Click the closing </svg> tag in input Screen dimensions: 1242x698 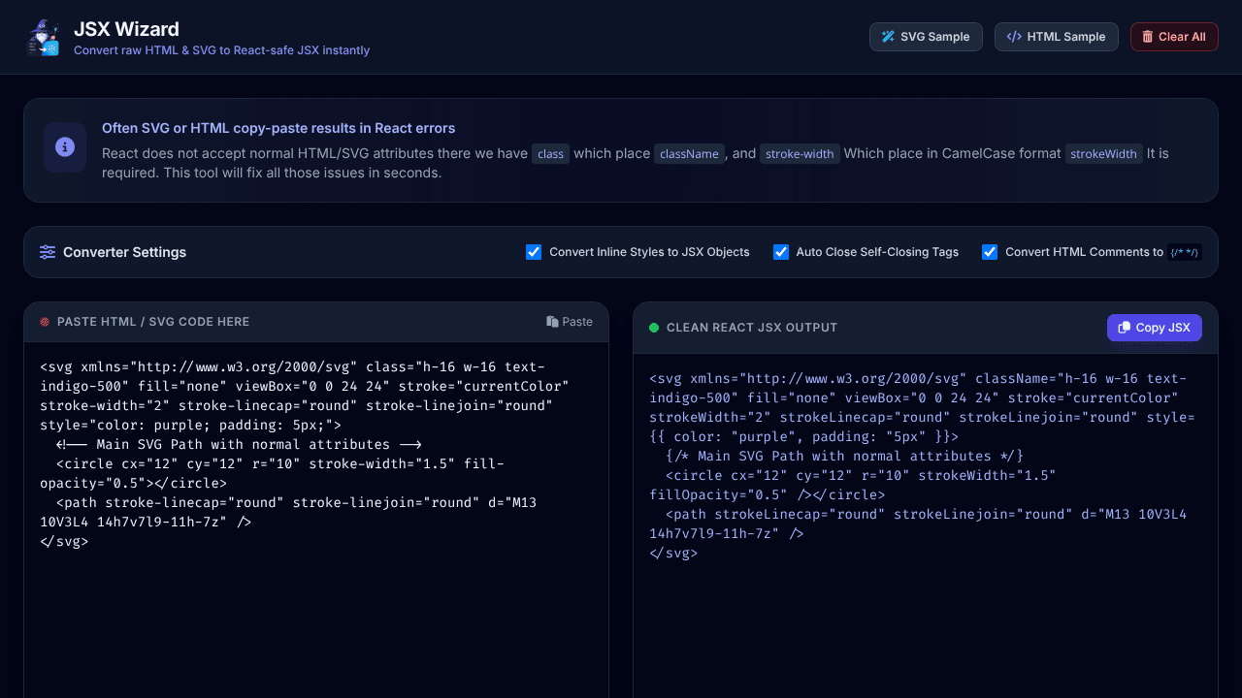[x=64, y=541]
